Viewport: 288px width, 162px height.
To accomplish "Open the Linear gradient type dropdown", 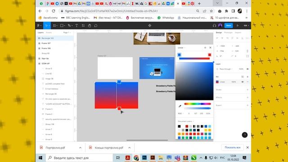I will pyautogui.click(x=181, y=48).
